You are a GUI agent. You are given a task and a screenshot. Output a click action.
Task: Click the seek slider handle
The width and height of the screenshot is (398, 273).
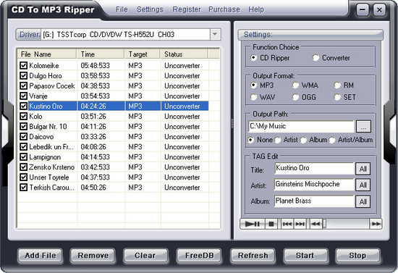[x=324, y=224]
